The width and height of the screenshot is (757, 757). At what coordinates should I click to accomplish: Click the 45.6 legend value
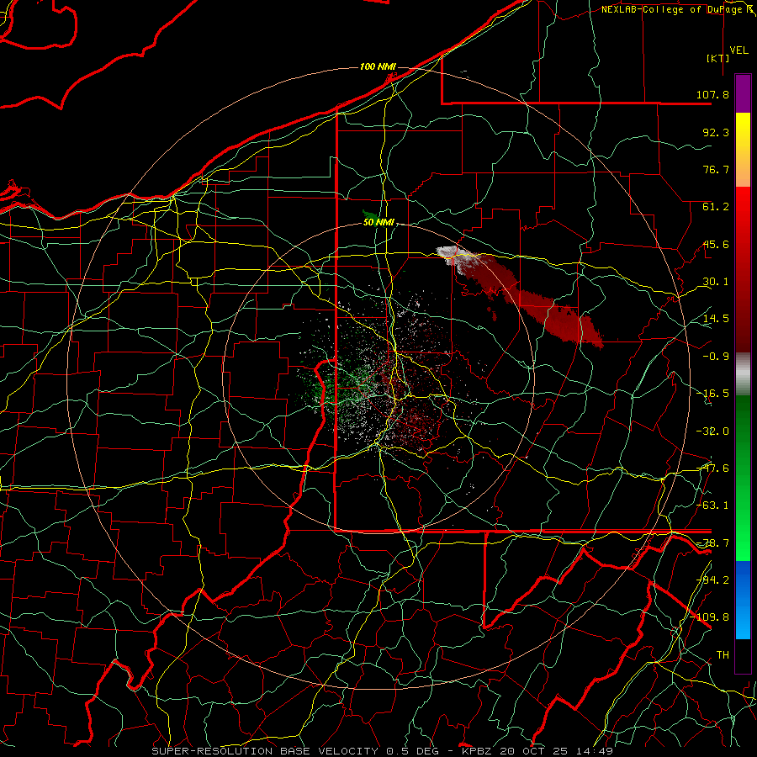[716, 244]
